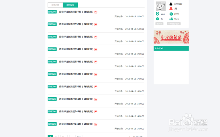
Task: Click the 50 points value
Action: [x=162, y=19]
